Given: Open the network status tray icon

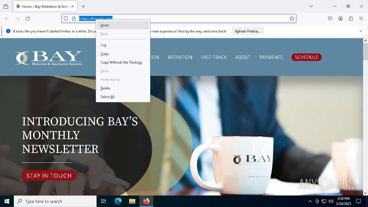Looking at the screenshot, I should (324, 201).
